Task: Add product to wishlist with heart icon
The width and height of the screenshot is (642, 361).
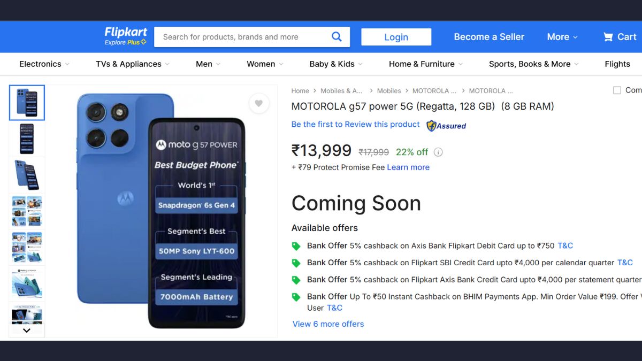Action: [258, 103]
